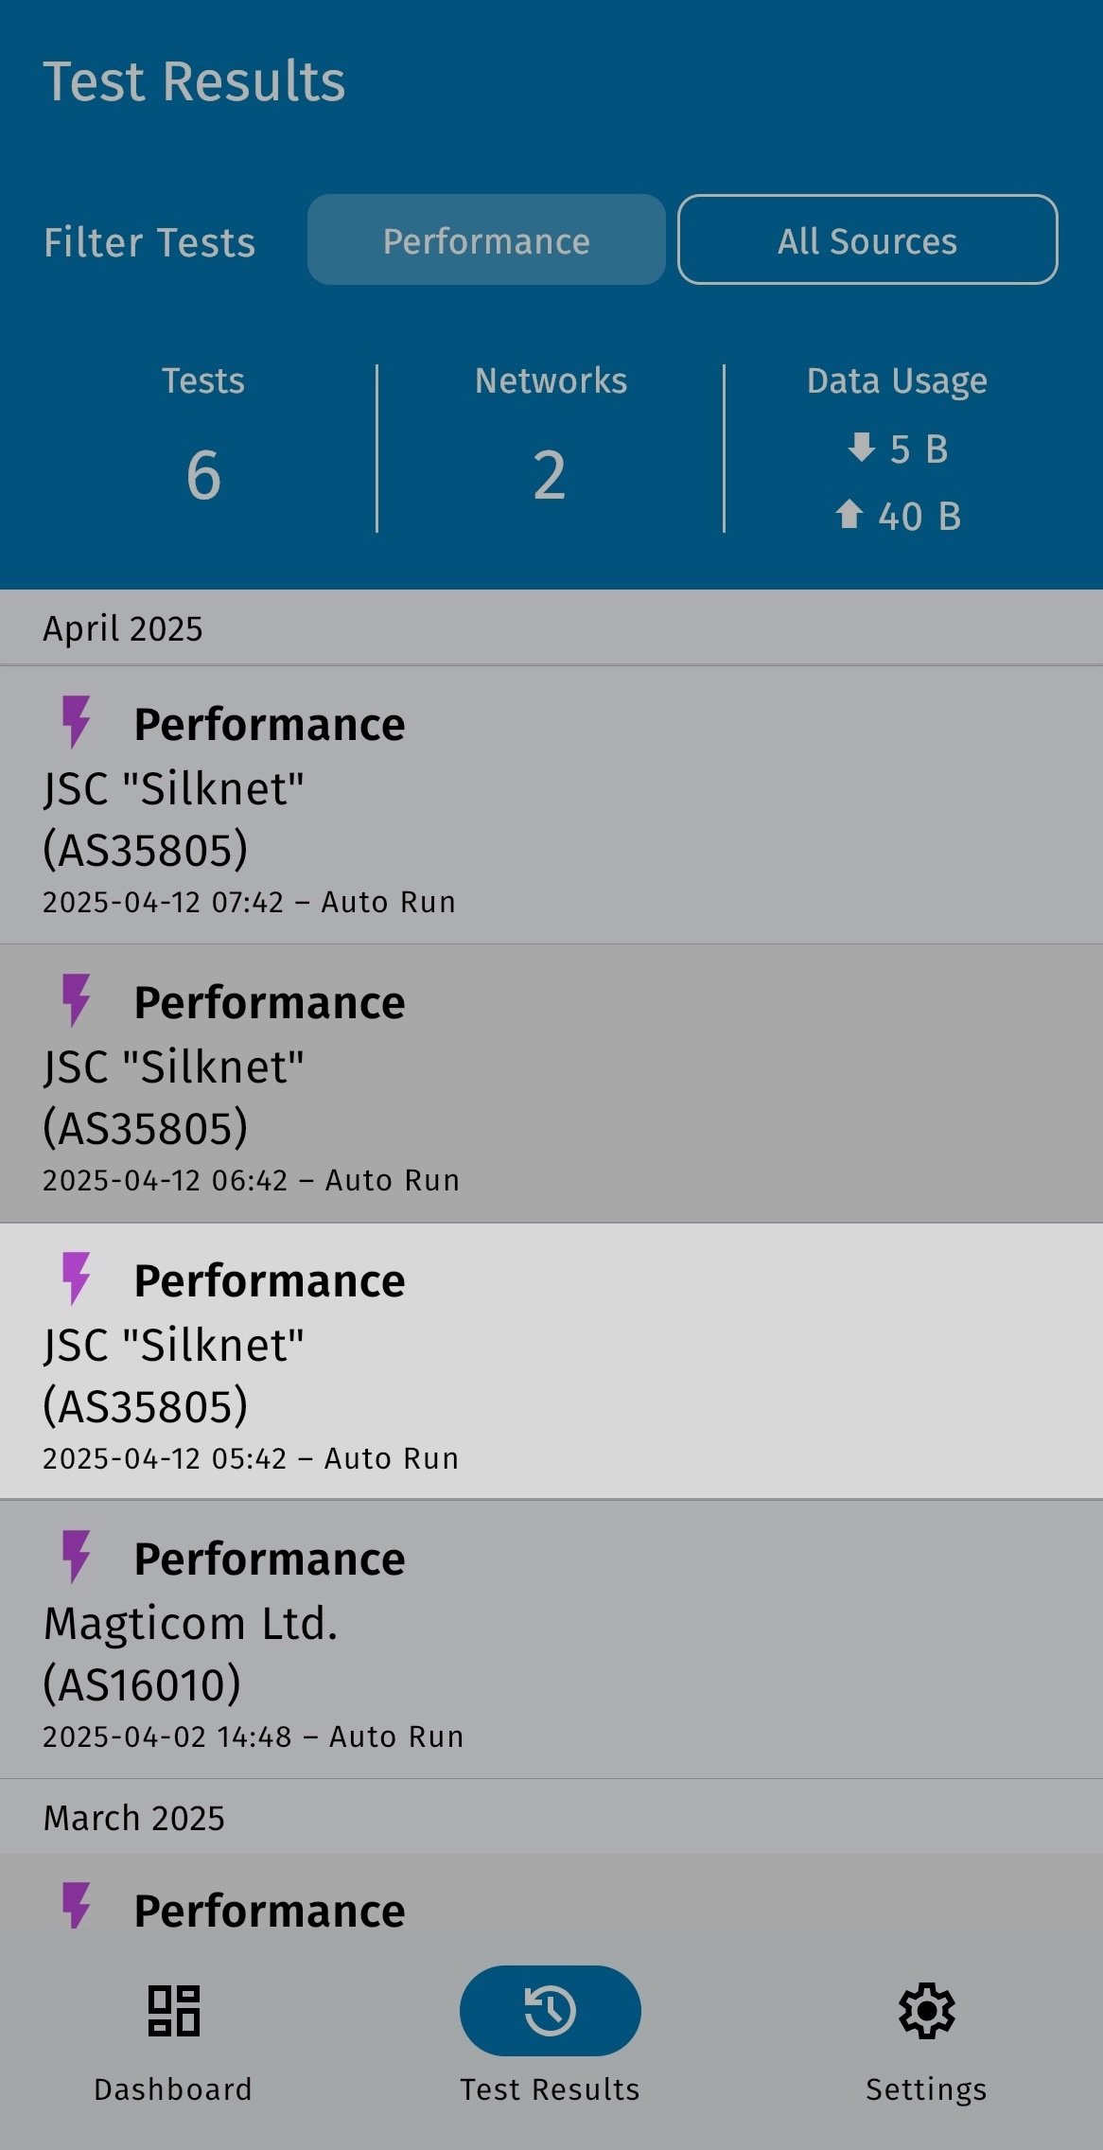
Task: Open the Settings gear icon
Action: [926, 2010]
